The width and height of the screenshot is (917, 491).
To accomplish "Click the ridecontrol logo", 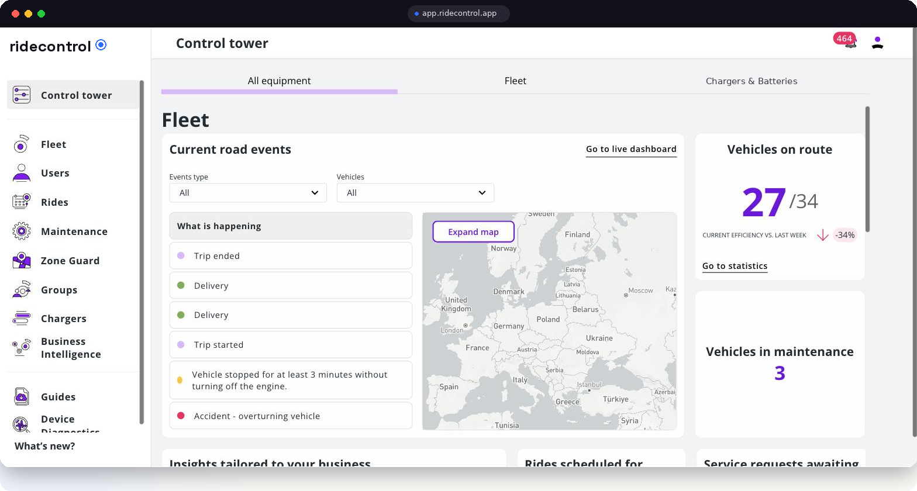I will point(58,46).
